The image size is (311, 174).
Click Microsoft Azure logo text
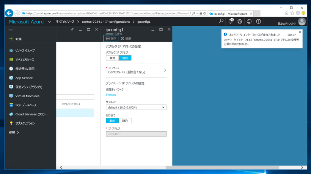[27, 22]
